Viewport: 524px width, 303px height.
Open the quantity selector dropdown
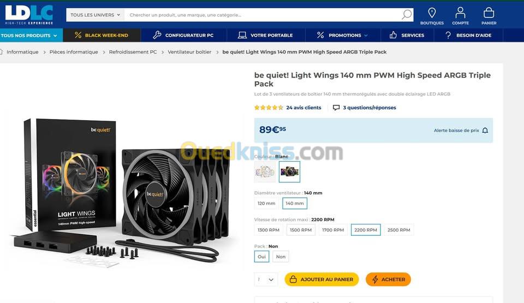point(266,280)
